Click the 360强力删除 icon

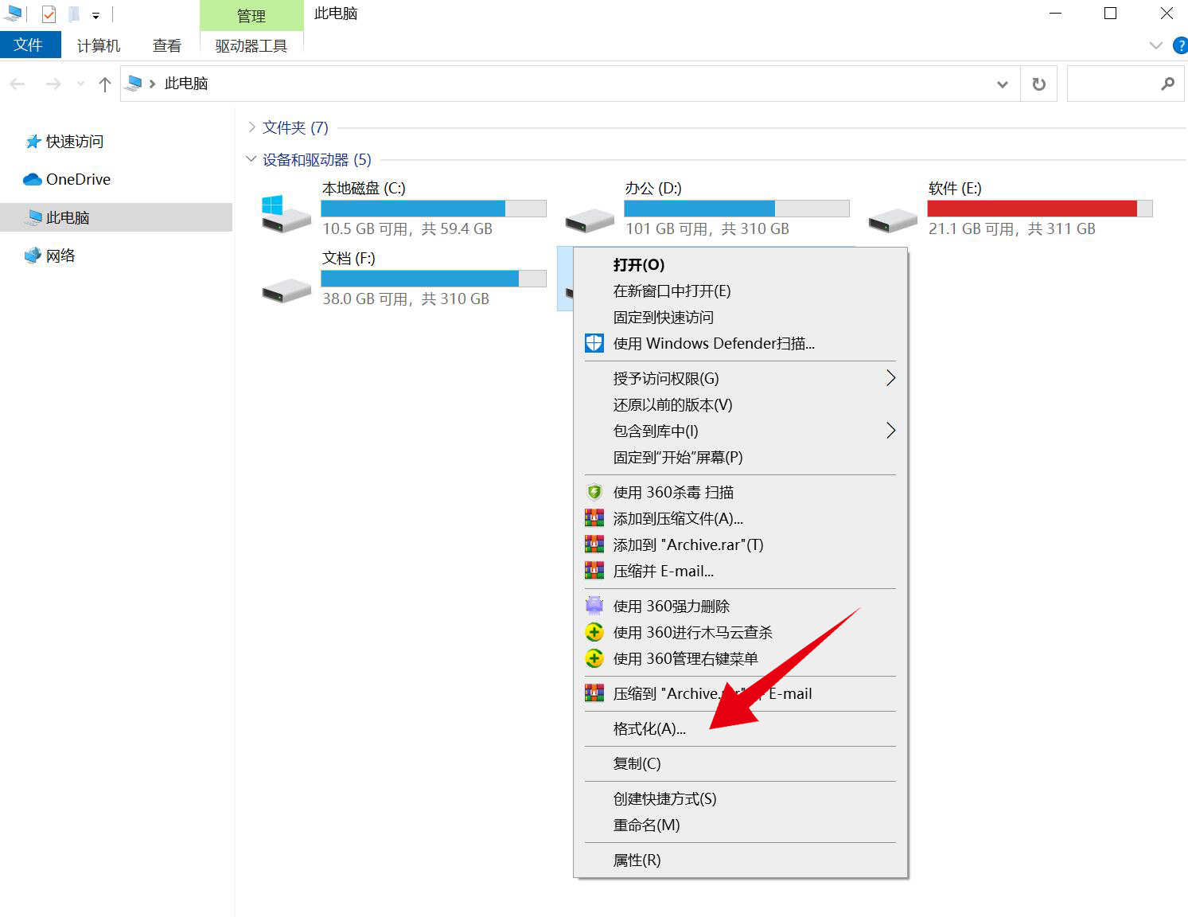click(594, 606)
